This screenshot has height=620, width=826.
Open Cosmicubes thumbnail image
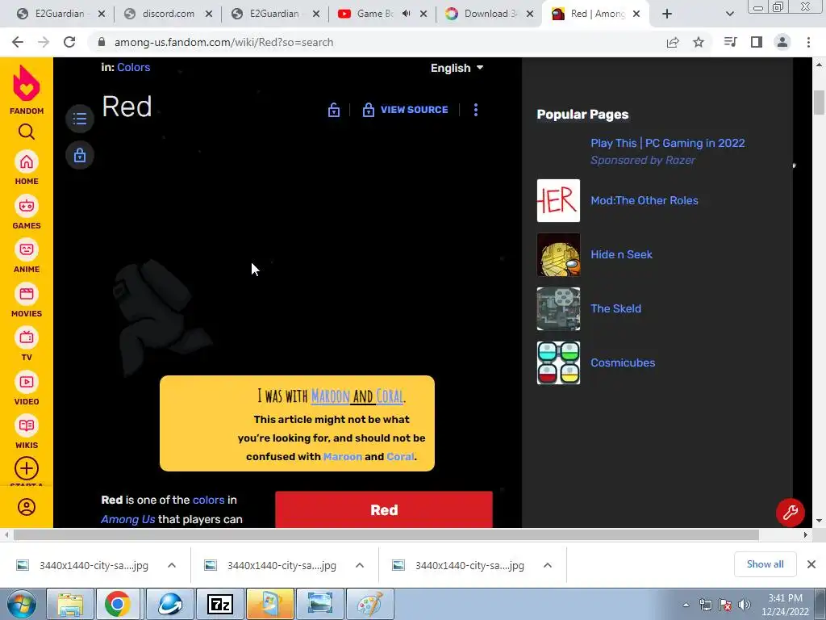558,362
